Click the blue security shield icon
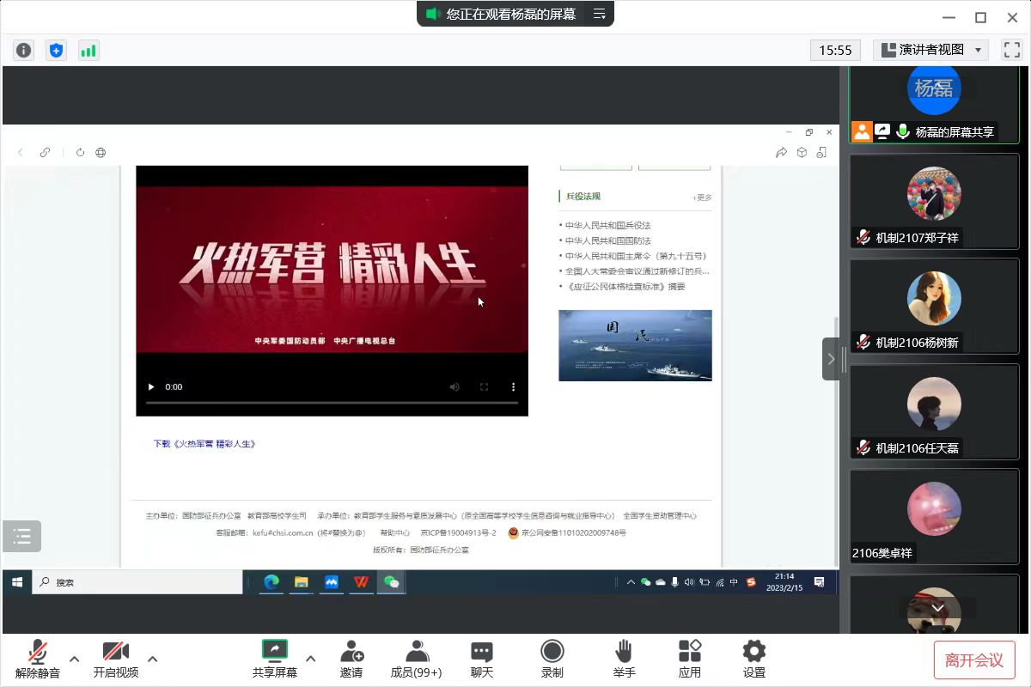The height and width of the screenshot is (687, 1031). (x=56, y=50)
